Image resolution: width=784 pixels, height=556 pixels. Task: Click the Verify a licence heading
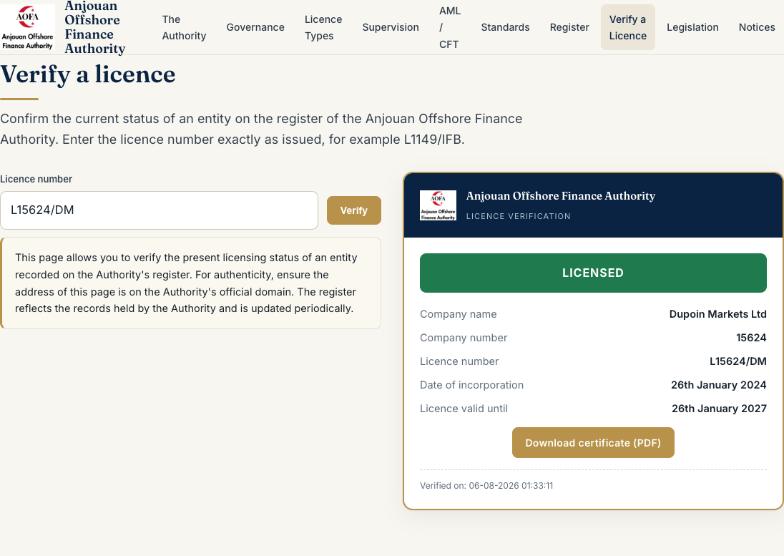click(x=88, y=74)
